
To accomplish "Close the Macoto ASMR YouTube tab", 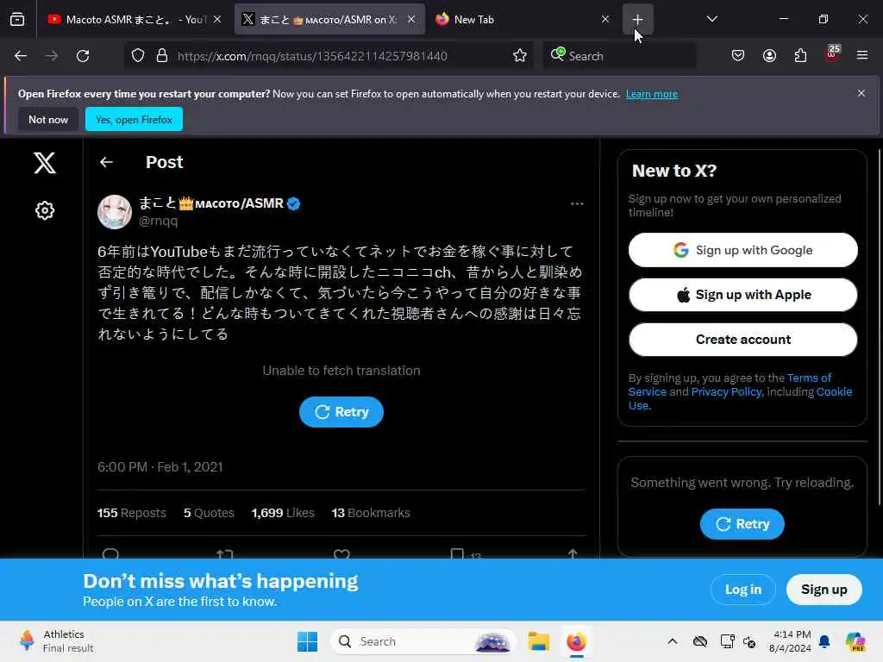I will click(217, 19).
